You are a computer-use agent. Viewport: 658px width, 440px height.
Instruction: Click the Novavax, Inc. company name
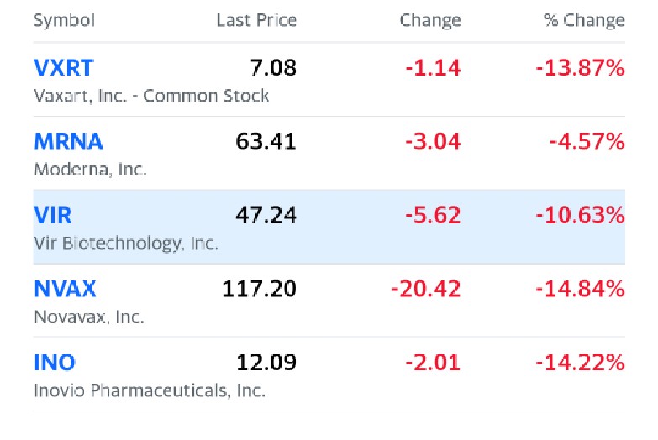(89, 317)
